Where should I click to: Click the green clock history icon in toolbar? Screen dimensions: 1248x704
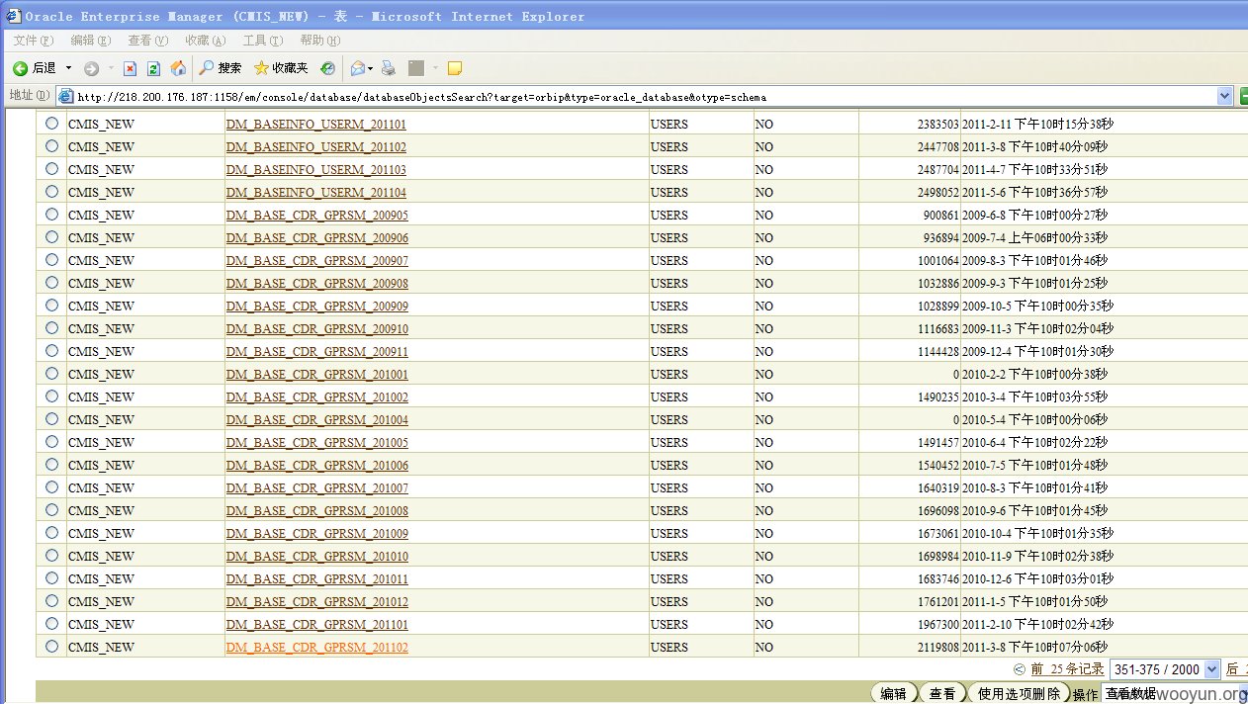pyautogui.click(x=327, y=68)
